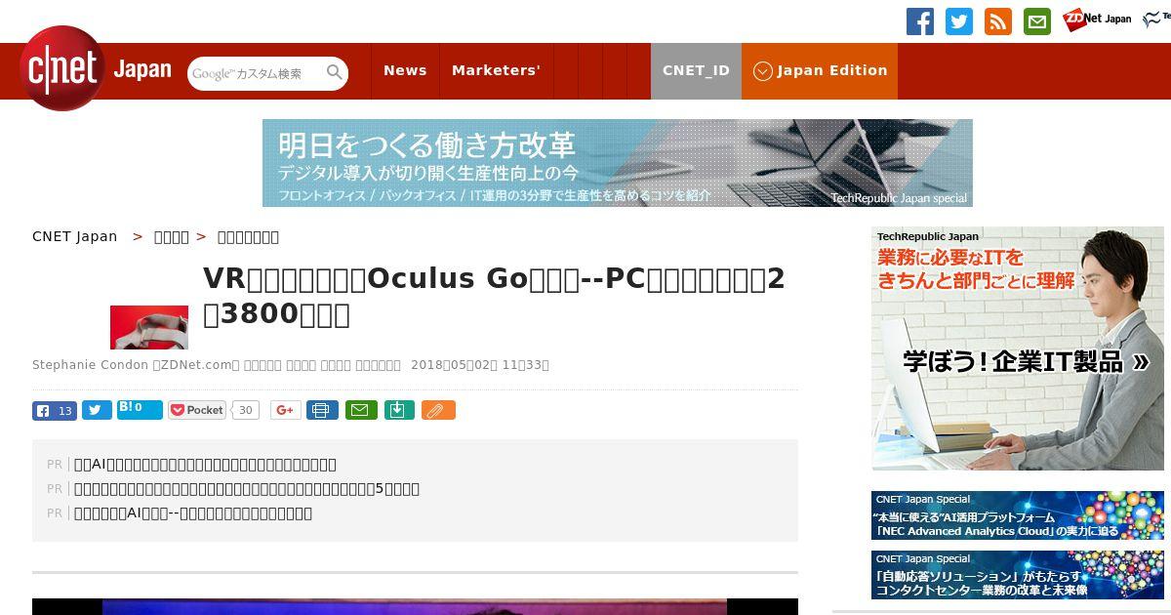Share the article on Google+
The width and height of the screenshot is (1171, 615).
[286, 410]
